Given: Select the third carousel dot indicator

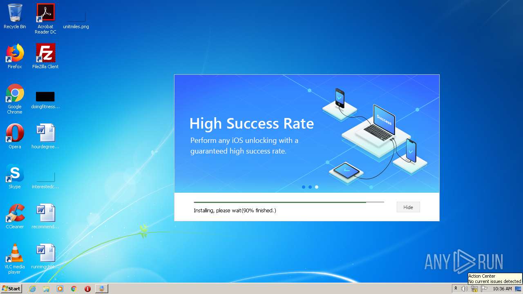Looking at the screenshot, I should pyautogui.click(x=316, y=187).
